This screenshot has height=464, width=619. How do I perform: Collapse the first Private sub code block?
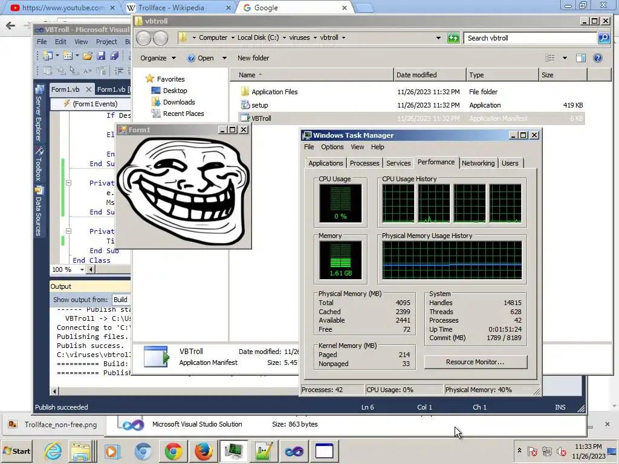coord(68,182)
